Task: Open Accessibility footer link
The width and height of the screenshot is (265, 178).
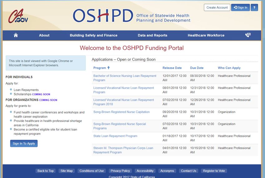Action: point(145,171)
